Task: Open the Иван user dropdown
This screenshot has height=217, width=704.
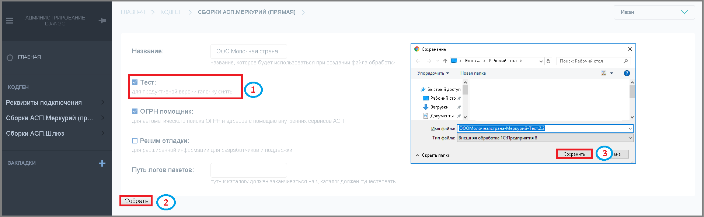Action: [654, 12]
